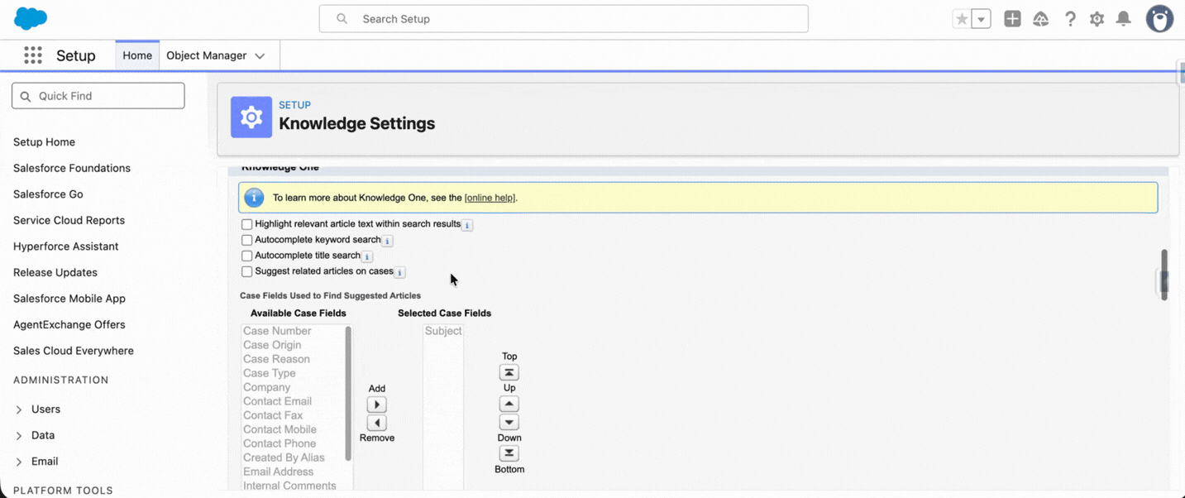Viewport: 1185px width, 498px height.
Task: Click the Trailhead guidance cloud icon
Action: 1041,19
